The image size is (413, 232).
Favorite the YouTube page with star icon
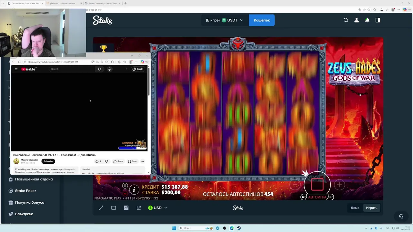pyautogui.click(x=106, y=62)
